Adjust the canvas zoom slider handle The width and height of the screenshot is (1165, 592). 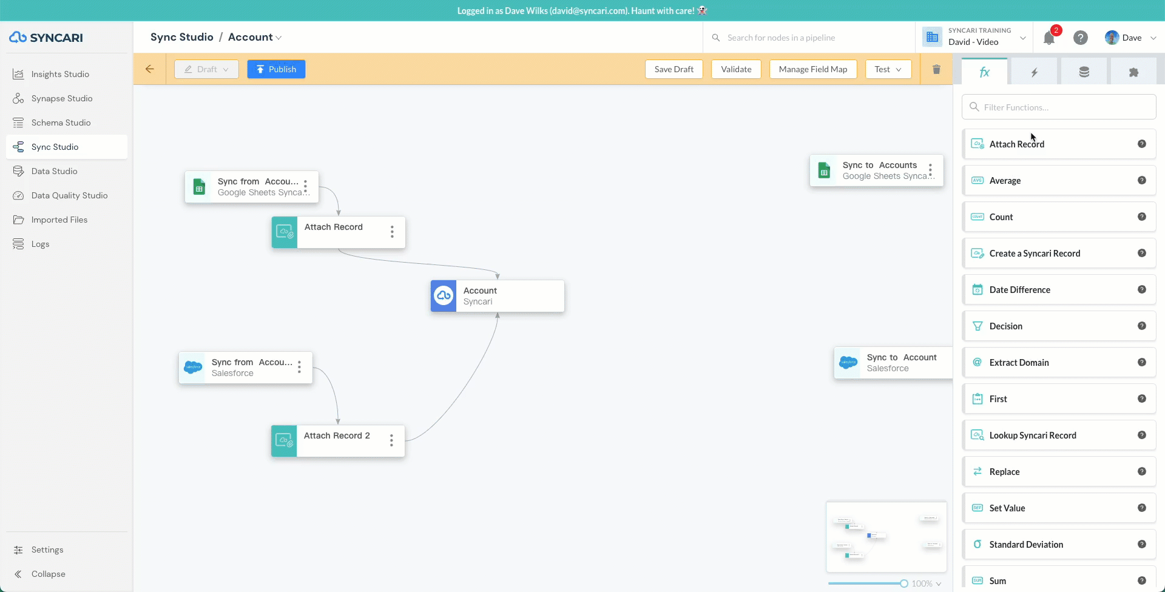[903, 584]
